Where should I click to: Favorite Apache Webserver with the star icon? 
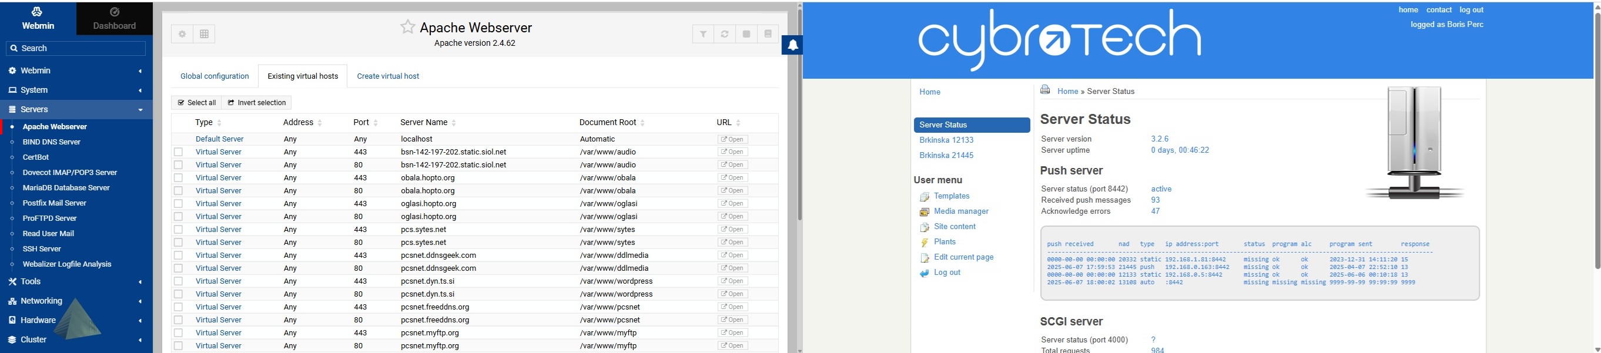click(408, 26)
